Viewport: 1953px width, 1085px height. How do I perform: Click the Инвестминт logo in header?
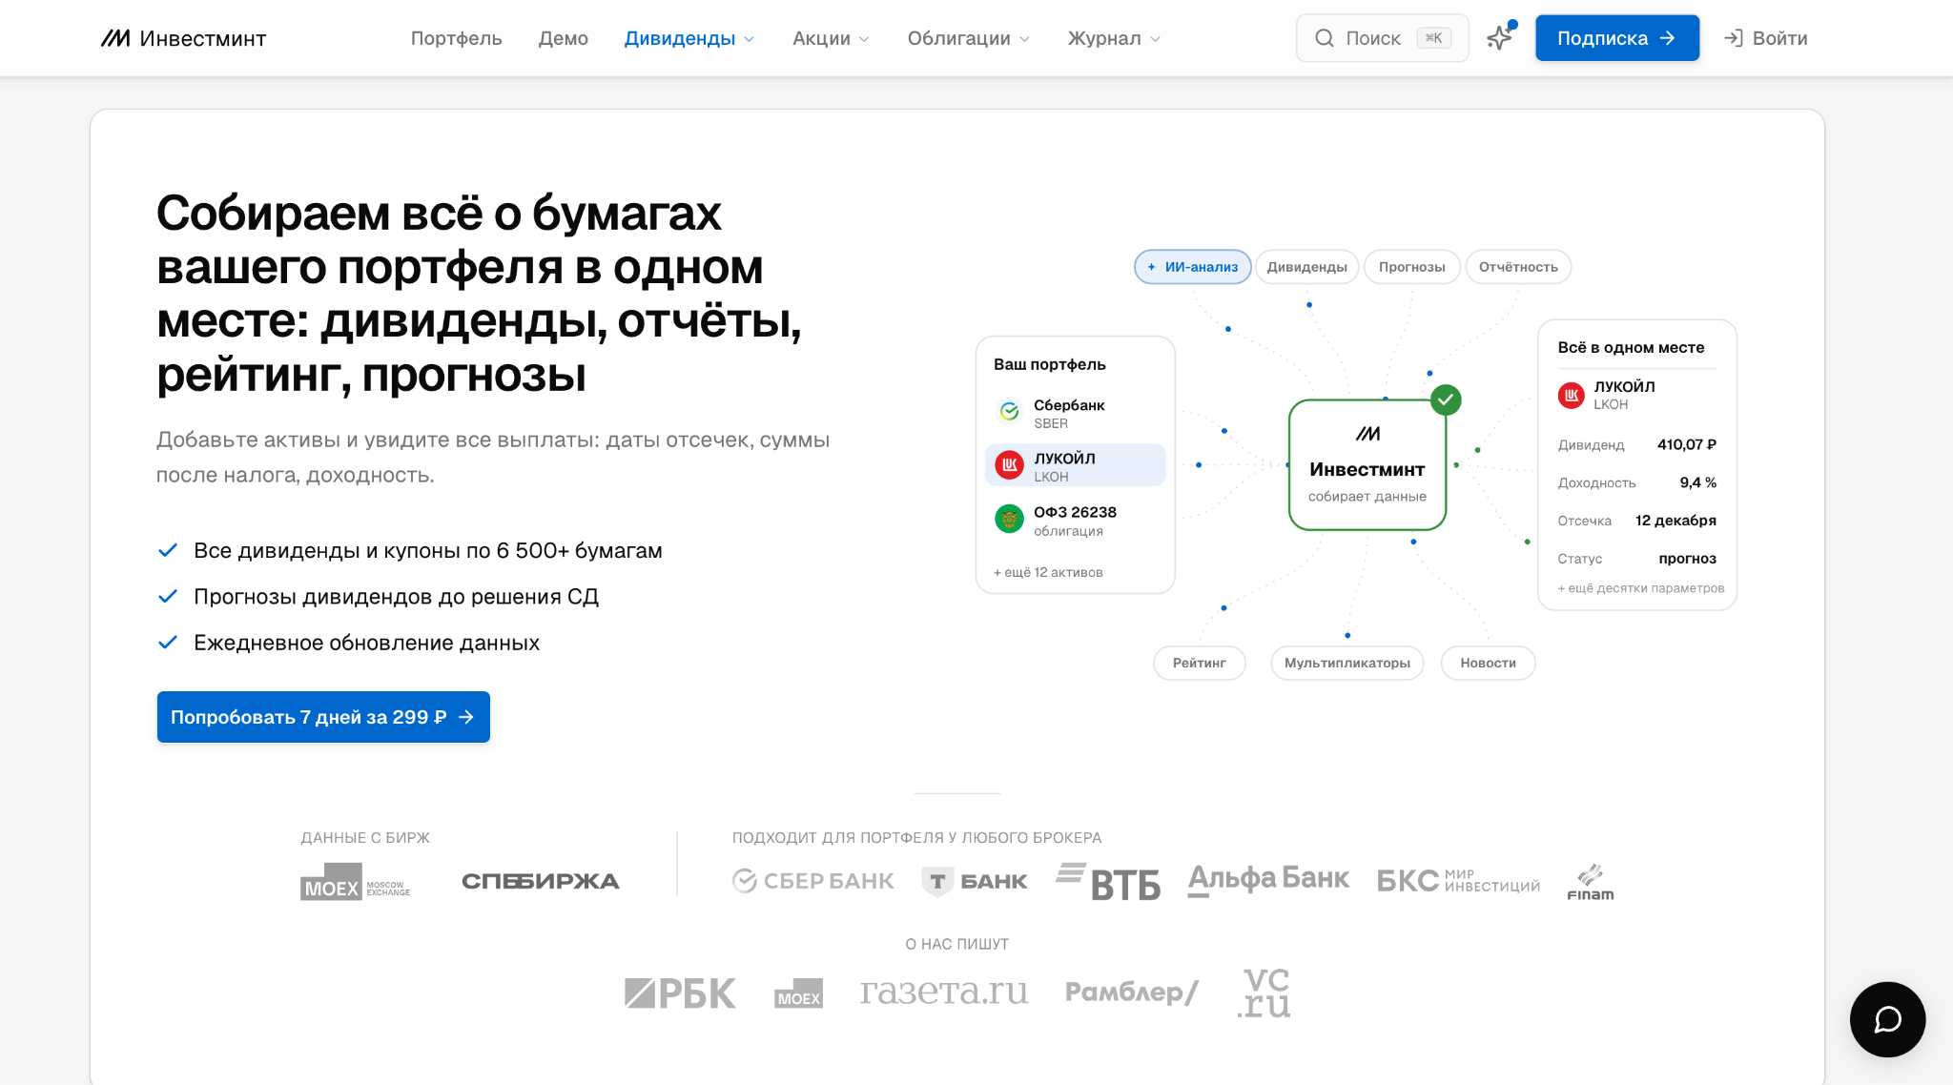tap(183, 38)
